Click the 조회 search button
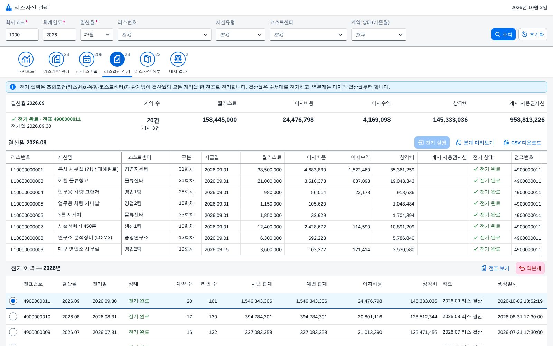This screenshot has height=346, width=553. pos(504,34)
